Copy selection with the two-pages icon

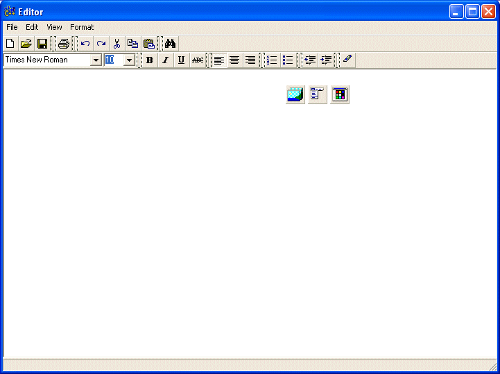(132, 44)
